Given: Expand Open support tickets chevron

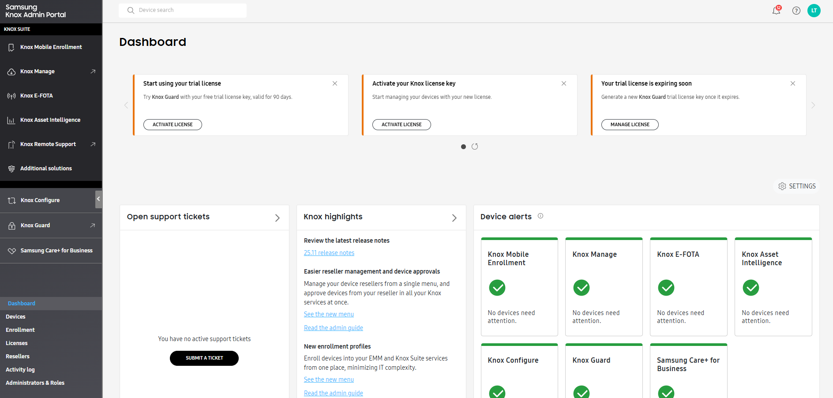Looking at the screenshot, I should point(278,218).
